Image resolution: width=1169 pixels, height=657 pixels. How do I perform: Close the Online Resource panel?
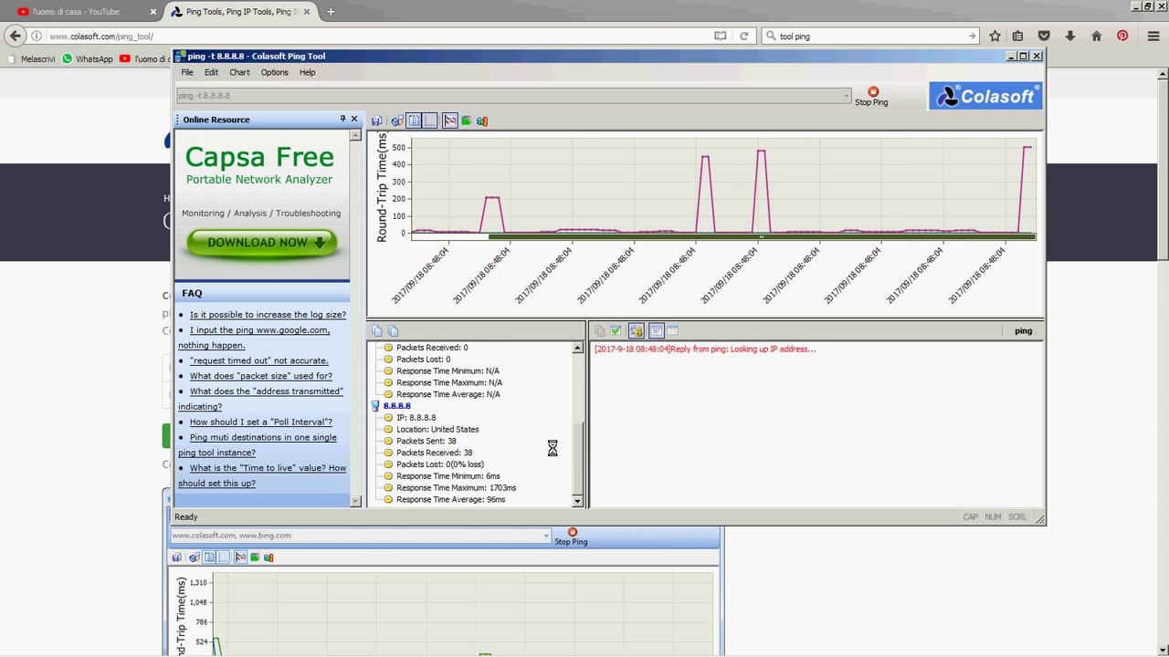(354, 120)
